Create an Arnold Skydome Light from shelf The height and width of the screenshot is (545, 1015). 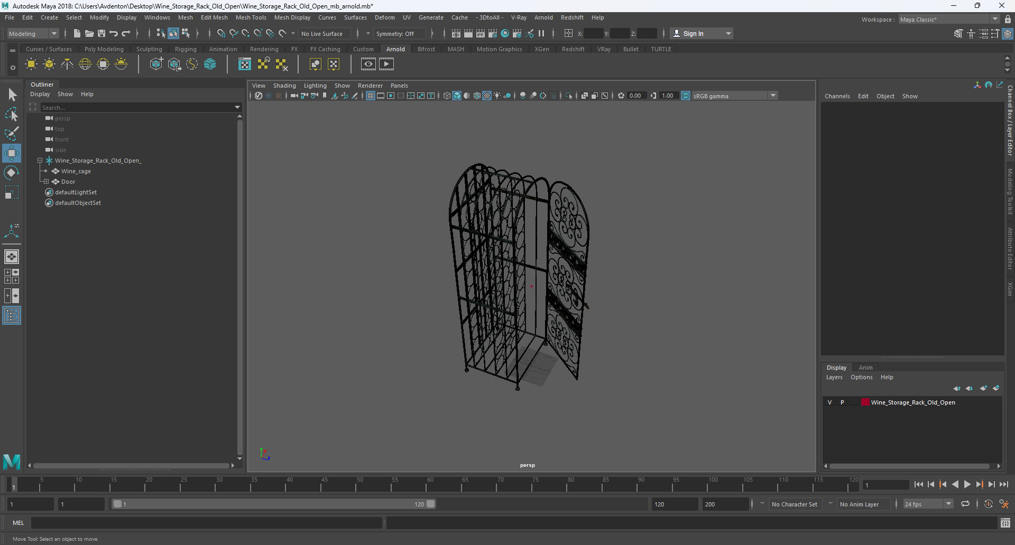(85, 64)
